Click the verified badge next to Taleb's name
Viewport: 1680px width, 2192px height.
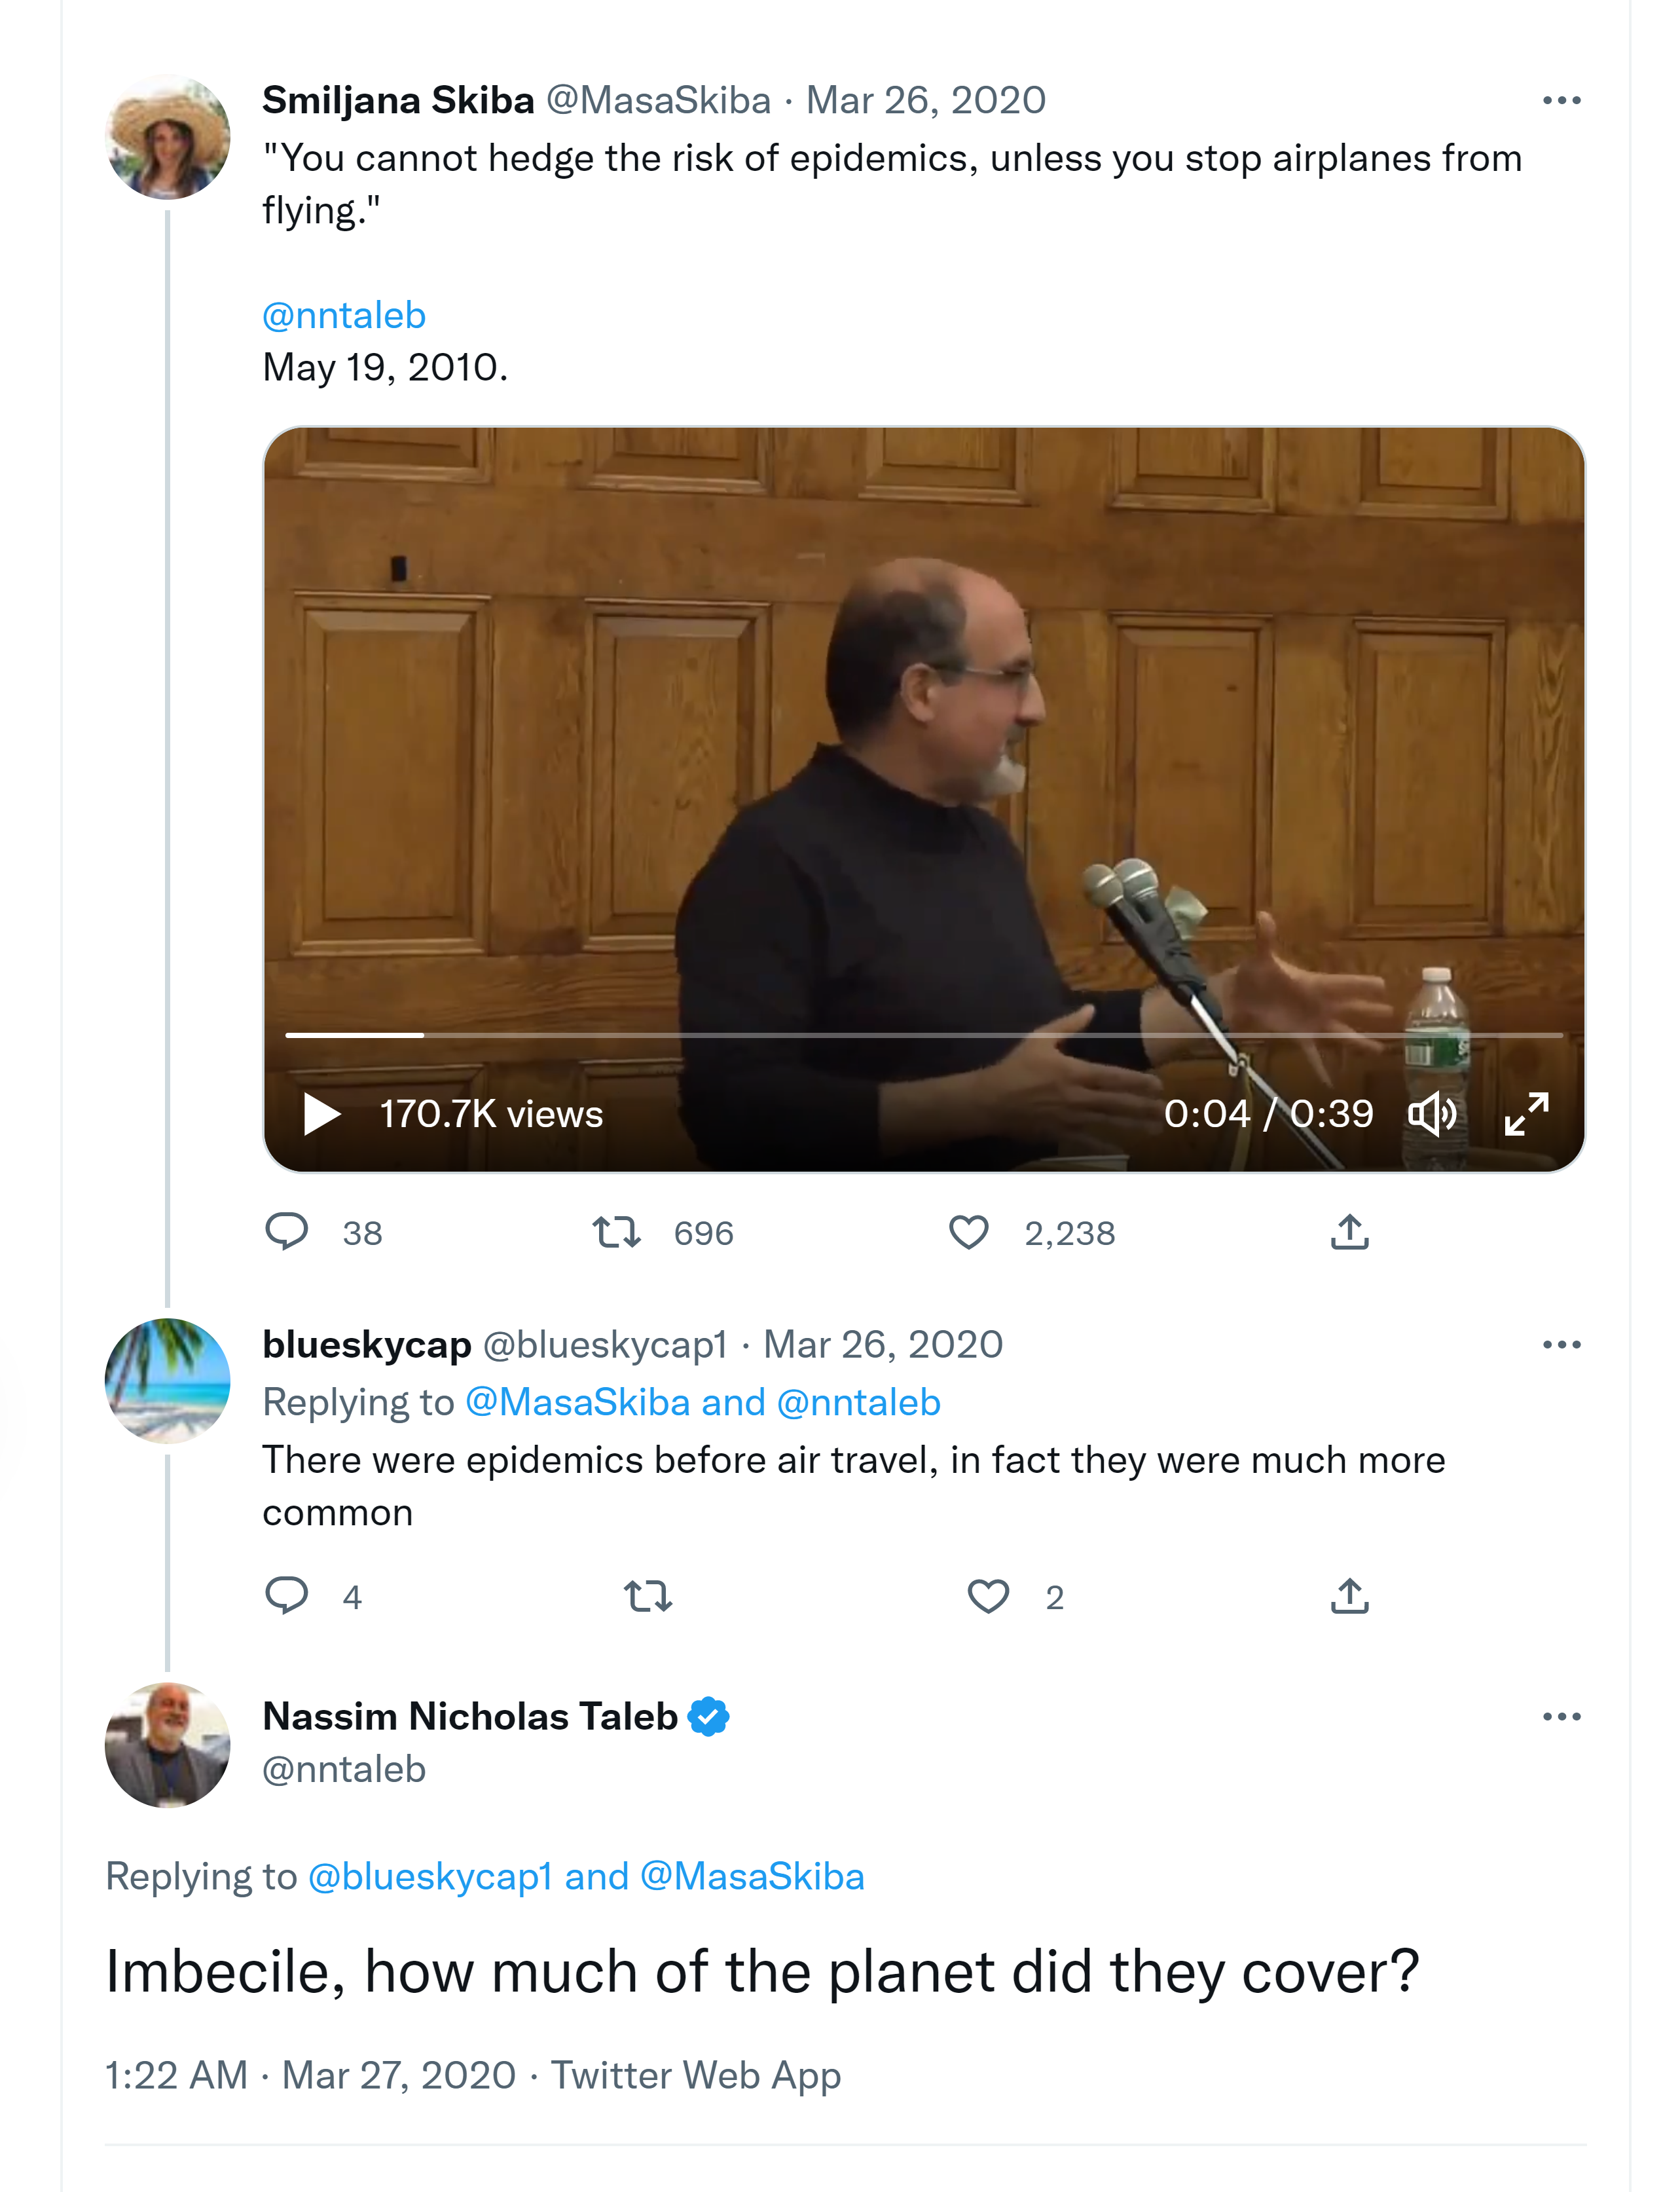[709, 1717]
